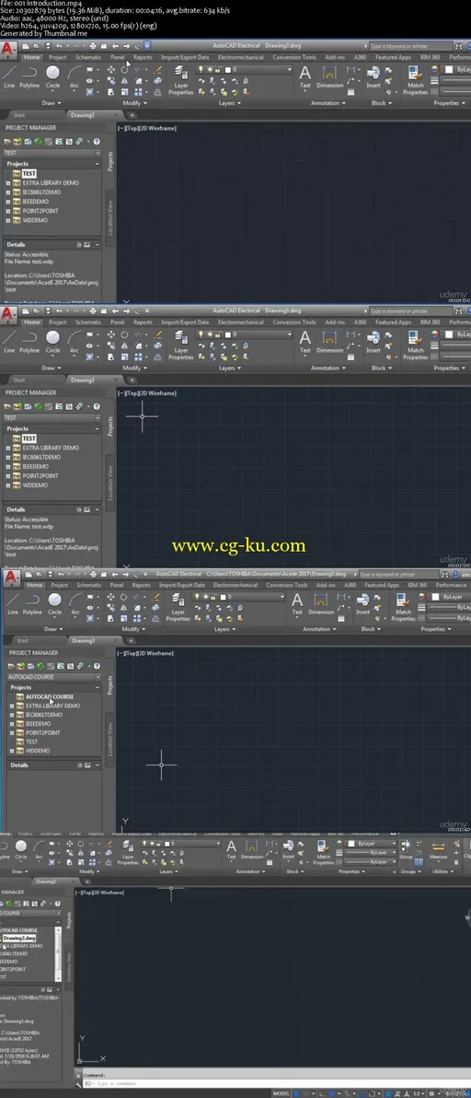The image size is (471, 1098).
Task: Click the Dimension tool in the bottom frame ribbon
Action: [252, 849]
